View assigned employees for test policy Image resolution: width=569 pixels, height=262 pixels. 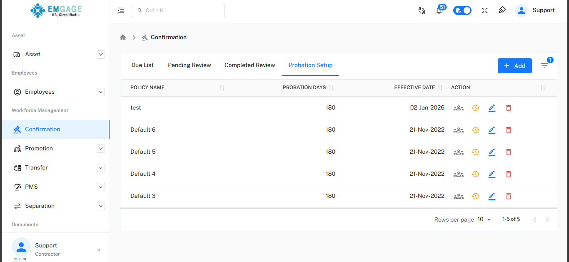point(459,107)
